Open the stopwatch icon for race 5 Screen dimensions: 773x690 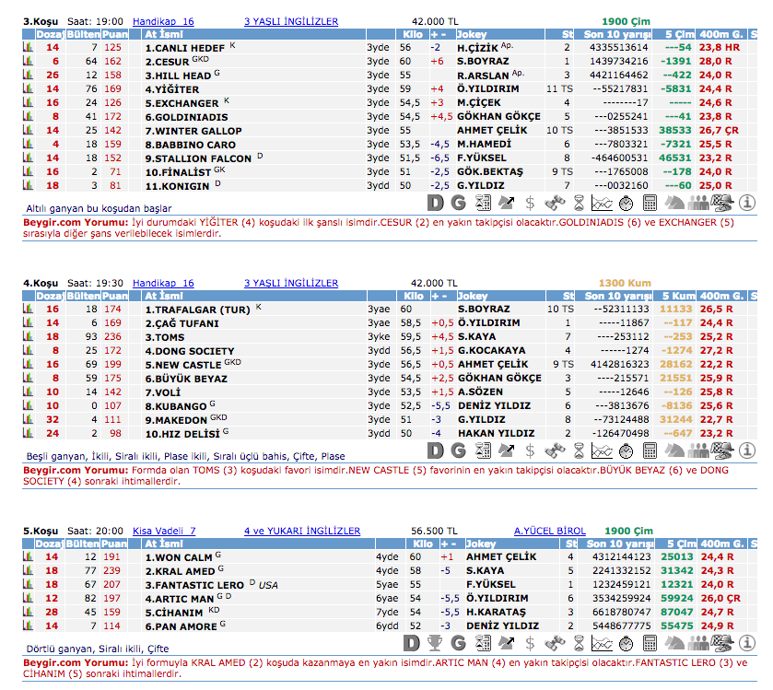tap(626, 642)
